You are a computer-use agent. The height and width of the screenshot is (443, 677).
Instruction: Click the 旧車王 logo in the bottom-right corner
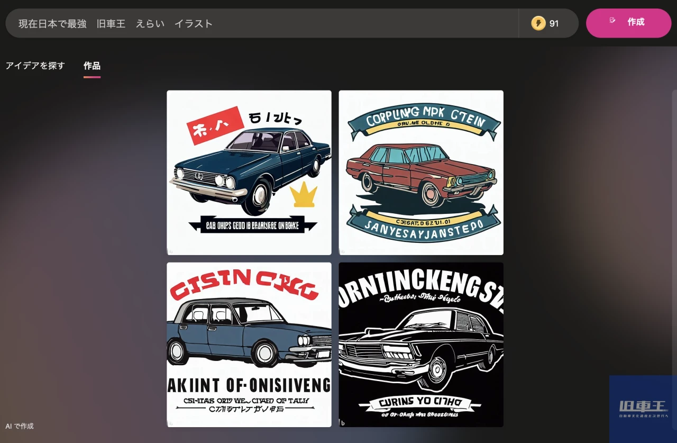[x=642, y=409]
